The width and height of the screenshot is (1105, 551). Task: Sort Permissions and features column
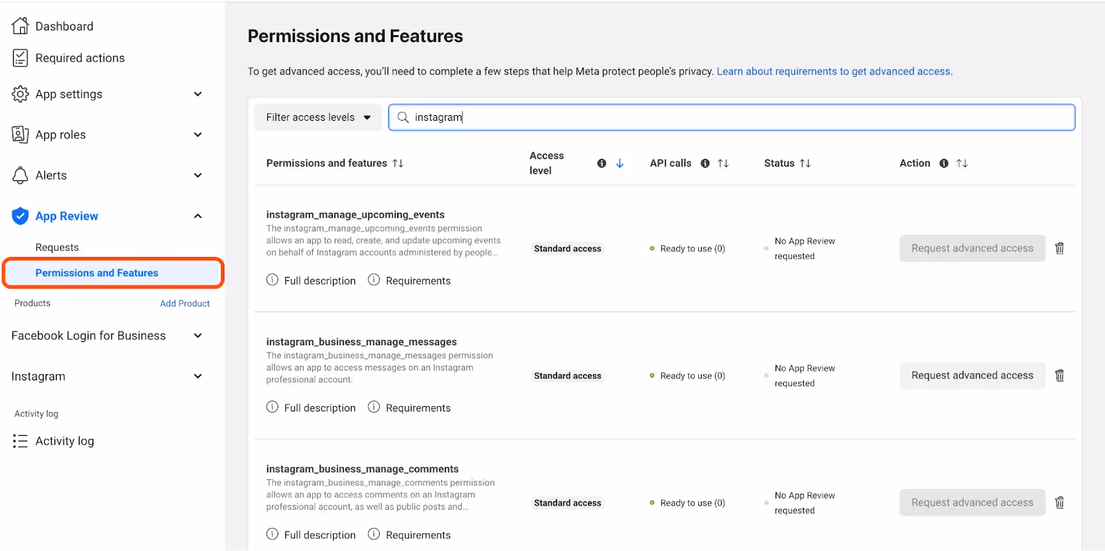398,164
